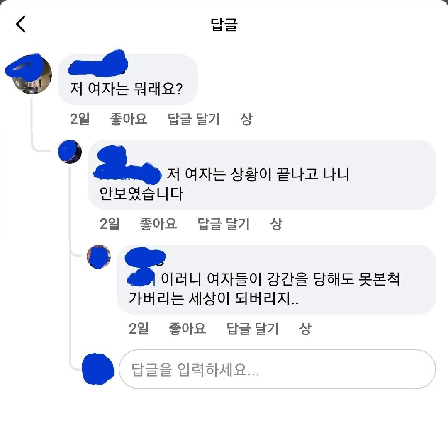Click '상' under the second comment
This screenshot has height=448, width=448.
coord(276,224)
